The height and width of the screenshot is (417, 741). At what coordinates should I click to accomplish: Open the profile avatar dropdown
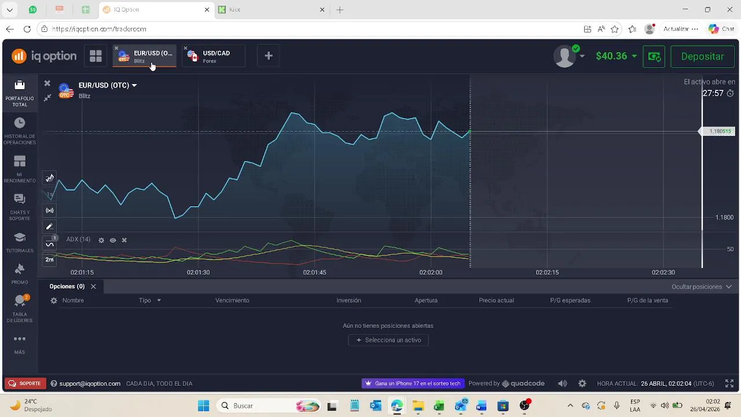point(569,56)
